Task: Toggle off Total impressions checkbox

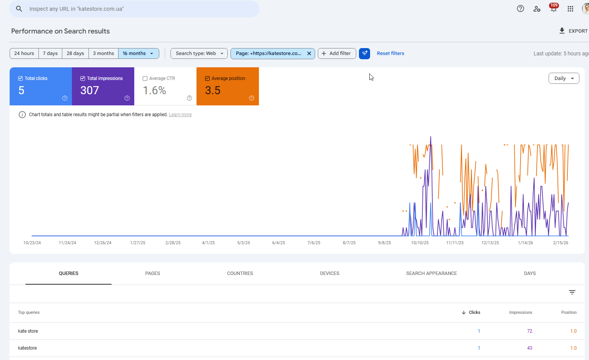Action: pyautogui.click(x=83, y=78)
